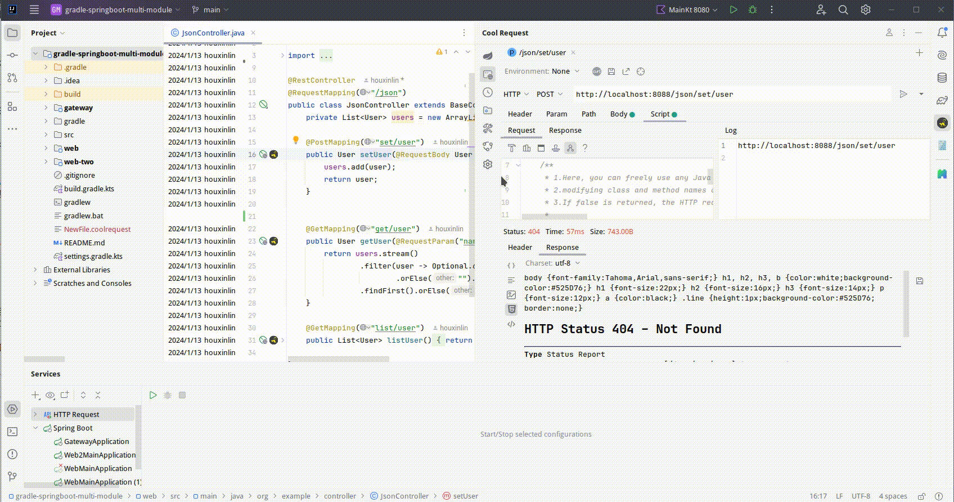This screenshot has height=502, width=954.
Task: Open Cool Request settings gear in sidebar
Action: click(x=488, y=164)
